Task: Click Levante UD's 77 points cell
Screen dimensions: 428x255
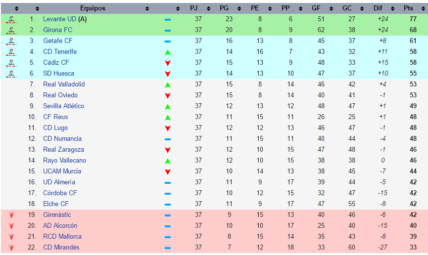Action: coord(413,19)
